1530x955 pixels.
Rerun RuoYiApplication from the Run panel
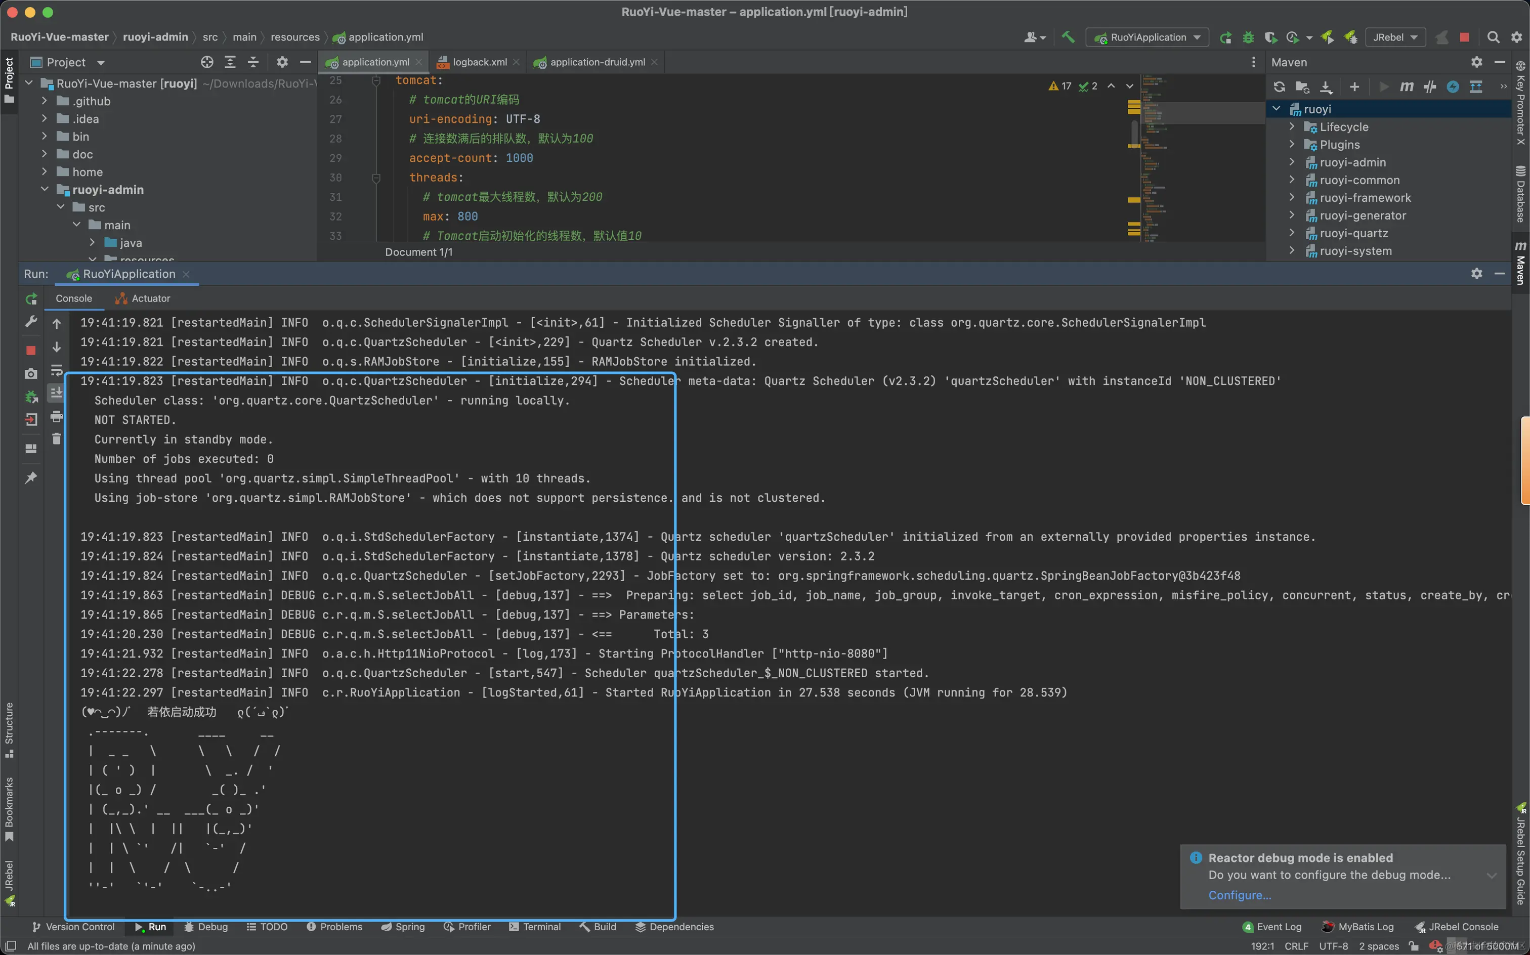click(x=31, y=299)
